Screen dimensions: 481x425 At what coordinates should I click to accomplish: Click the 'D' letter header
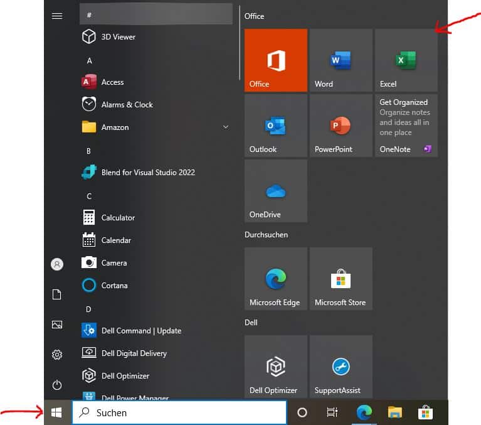pyautogui.click(x=88, y=309)
